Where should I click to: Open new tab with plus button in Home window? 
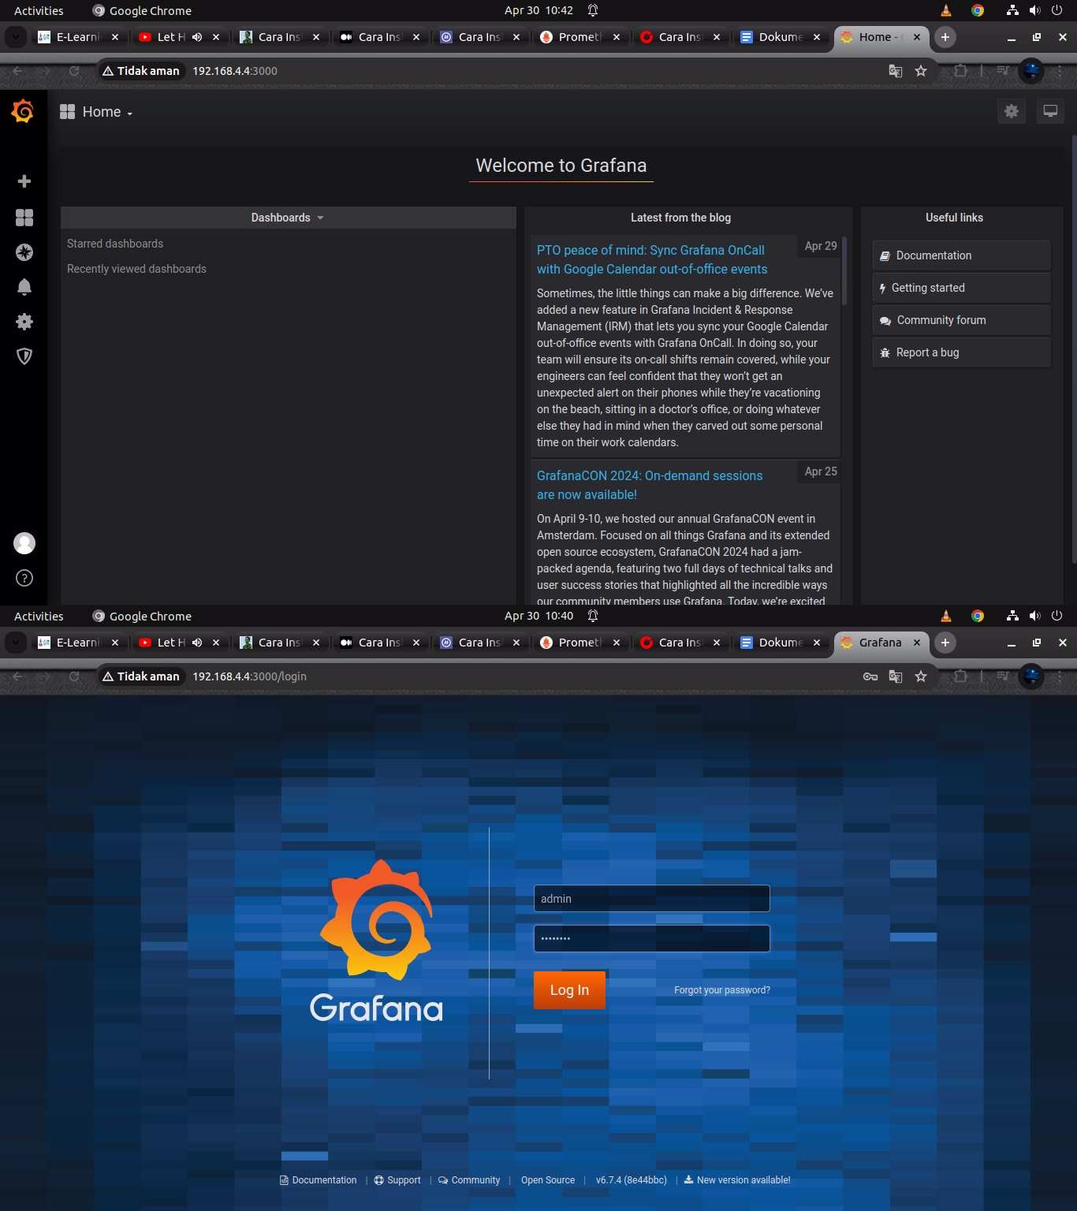(945, 37)
